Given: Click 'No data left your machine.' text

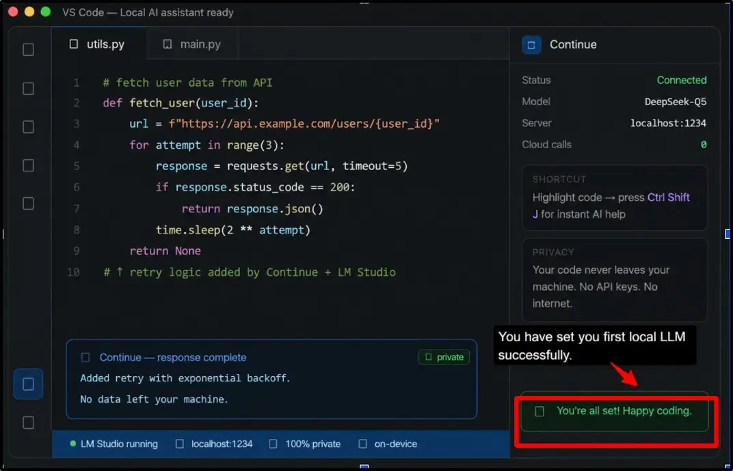Looking at the screenshot, I should [x=154, y=399].
